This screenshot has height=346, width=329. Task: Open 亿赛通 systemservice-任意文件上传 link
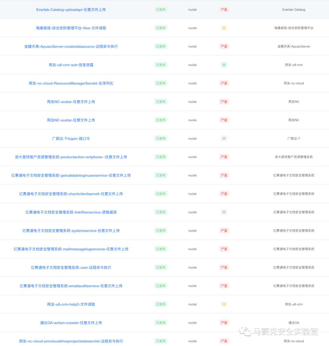pyautogui.click(x=71, y=231)
